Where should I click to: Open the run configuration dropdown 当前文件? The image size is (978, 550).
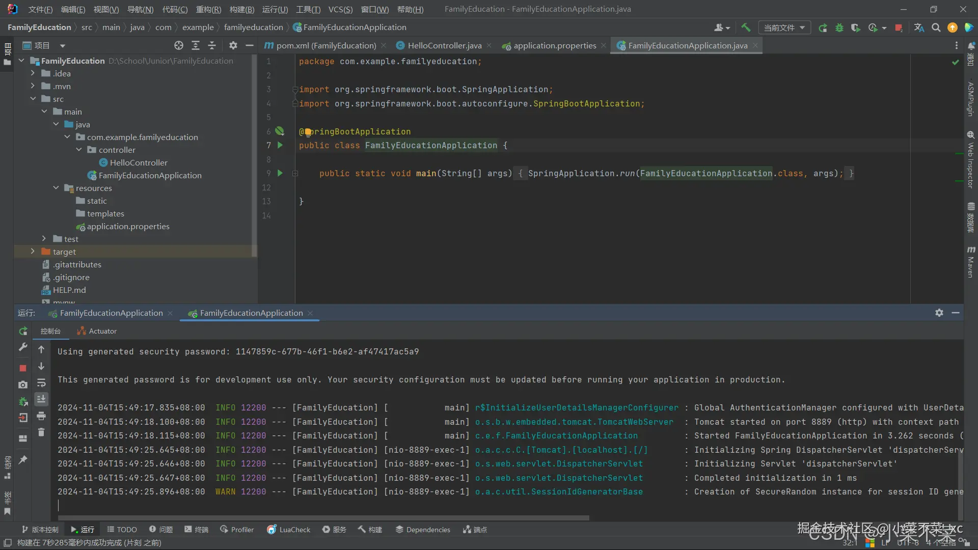[784, 28]
